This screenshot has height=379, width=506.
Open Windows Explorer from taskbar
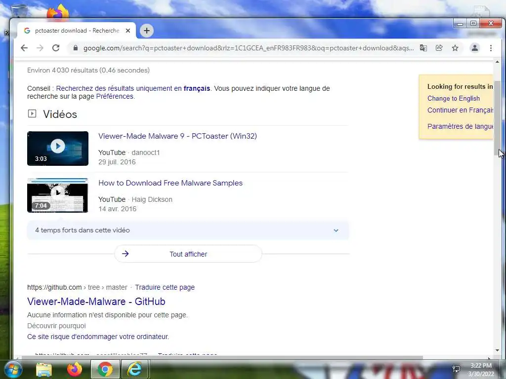click(44, 369)
